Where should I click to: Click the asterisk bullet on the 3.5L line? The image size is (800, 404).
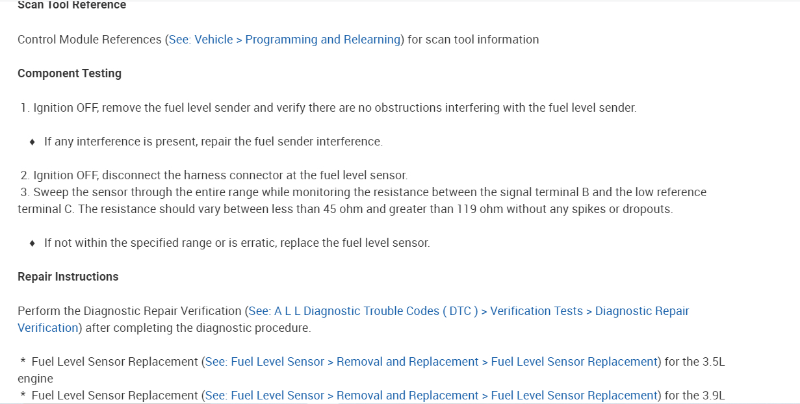23,362
